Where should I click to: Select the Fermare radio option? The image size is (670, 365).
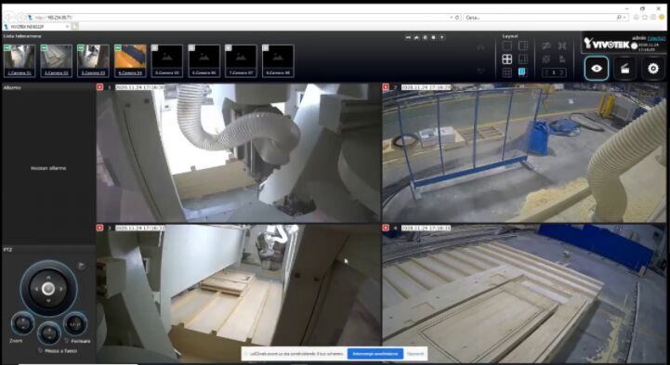click(67, 341)
